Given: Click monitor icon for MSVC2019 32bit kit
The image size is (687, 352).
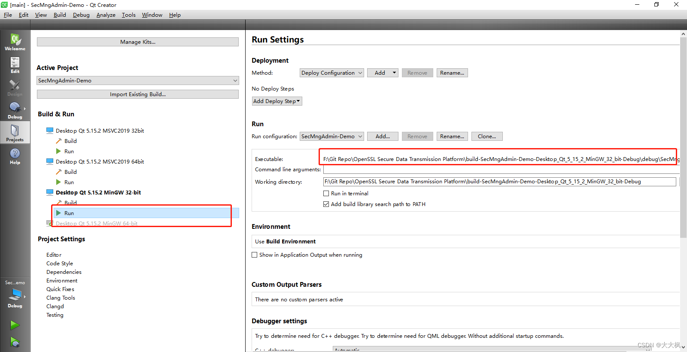Looking at the screenshot, I should click(x=50, y=130).
